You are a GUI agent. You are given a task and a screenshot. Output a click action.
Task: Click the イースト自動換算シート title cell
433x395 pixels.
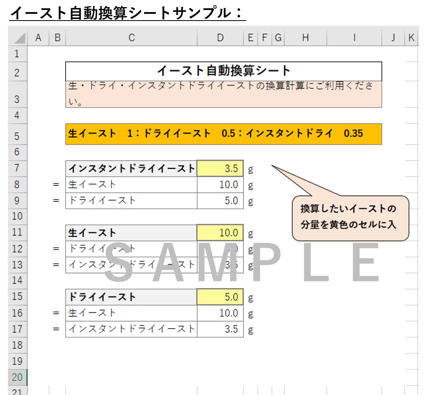point(224,71)
